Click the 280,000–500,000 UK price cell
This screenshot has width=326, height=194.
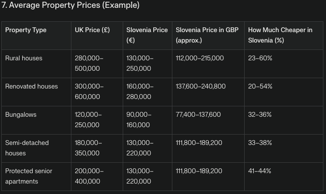(89, 63)
